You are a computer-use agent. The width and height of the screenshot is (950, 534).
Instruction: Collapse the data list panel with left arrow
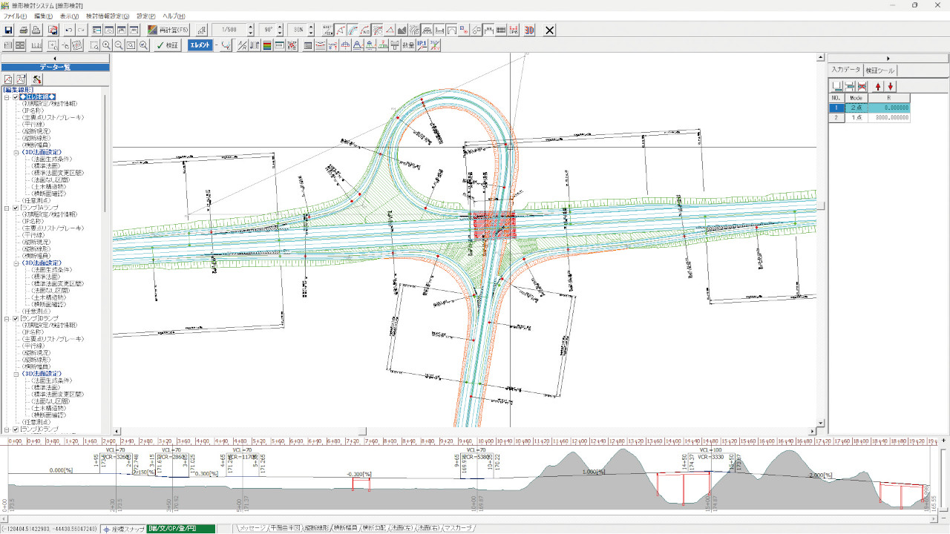coord(55,58)
